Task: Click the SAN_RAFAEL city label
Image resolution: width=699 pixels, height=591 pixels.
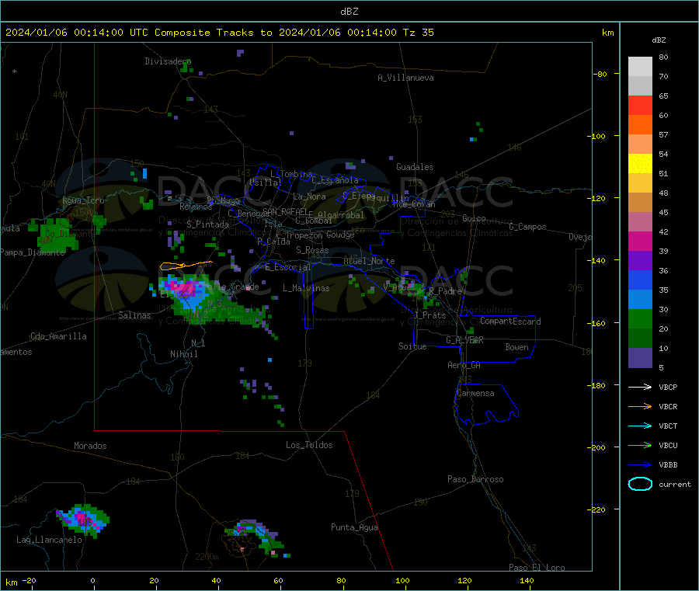Action: click(285, 211)
